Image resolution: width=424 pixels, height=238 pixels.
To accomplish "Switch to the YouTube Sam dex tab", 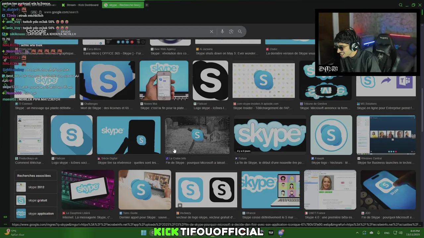I will 40,5.
